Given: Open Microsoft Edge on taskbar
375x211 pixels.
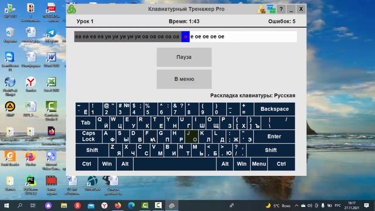Looking at the screenshot, I should coord(131,206).
